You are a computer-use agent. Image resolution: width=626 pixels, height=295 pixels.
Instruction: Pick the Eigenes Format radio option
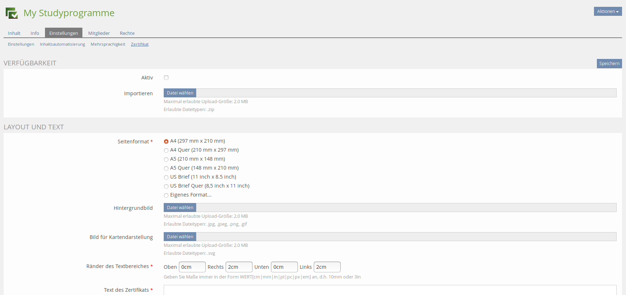(166, 195)
